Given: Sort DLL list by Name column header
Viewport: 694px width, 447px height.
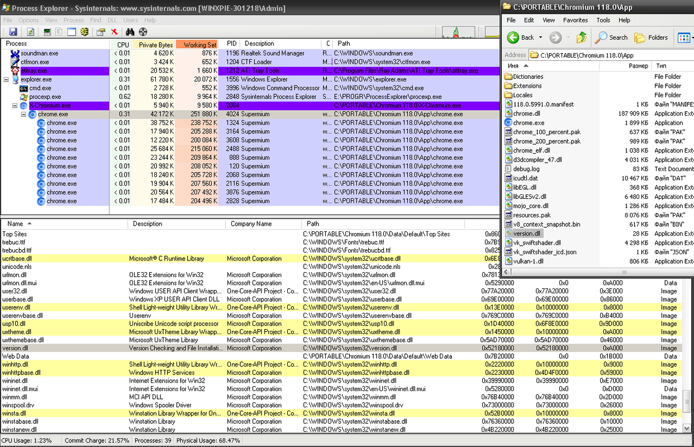Looking at the screenshot, I should (x=64, y=224).
